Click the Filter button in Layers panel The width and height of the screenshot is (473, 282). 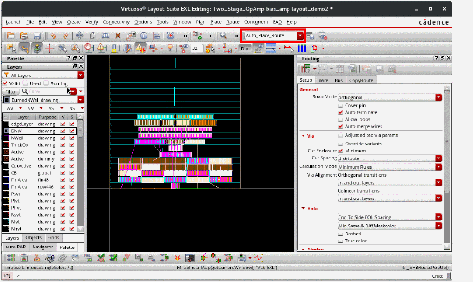click(x=11, y=92)
